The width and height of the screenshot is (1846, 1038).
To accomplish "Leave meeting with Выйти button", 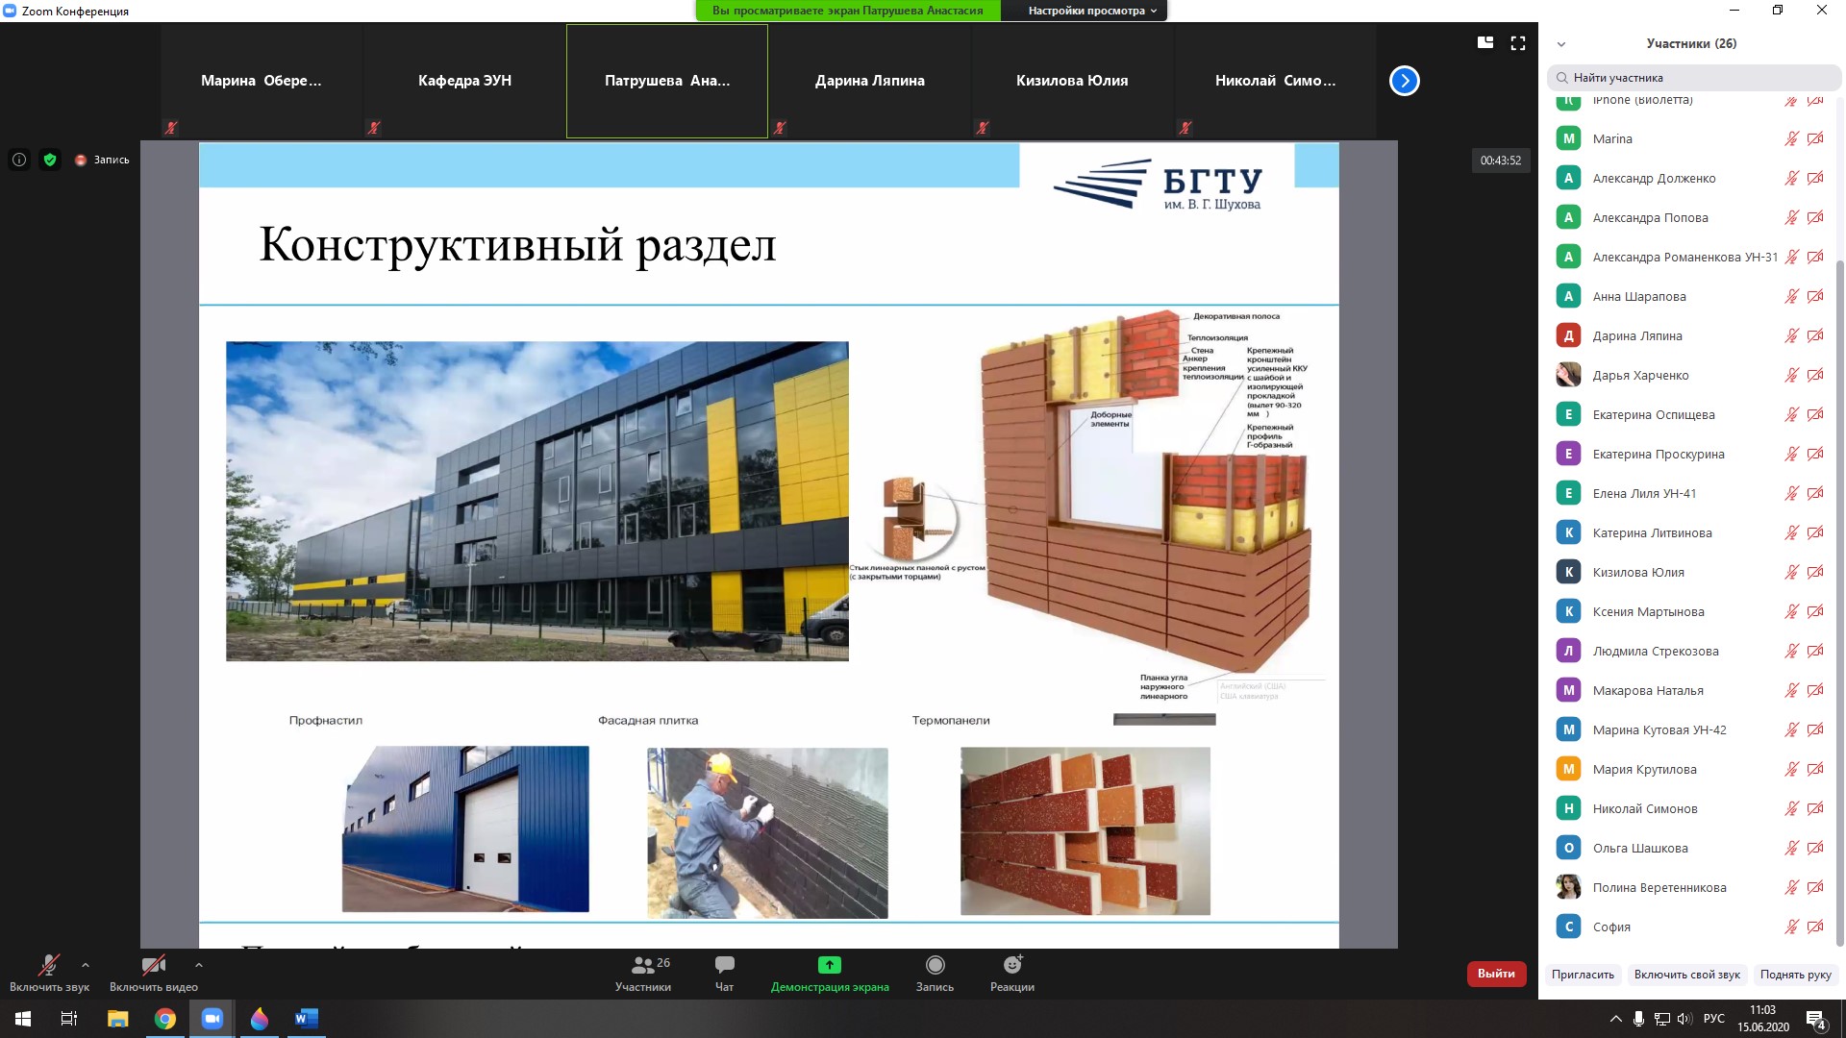I will pyautogui.click(x=1496, y=974).
